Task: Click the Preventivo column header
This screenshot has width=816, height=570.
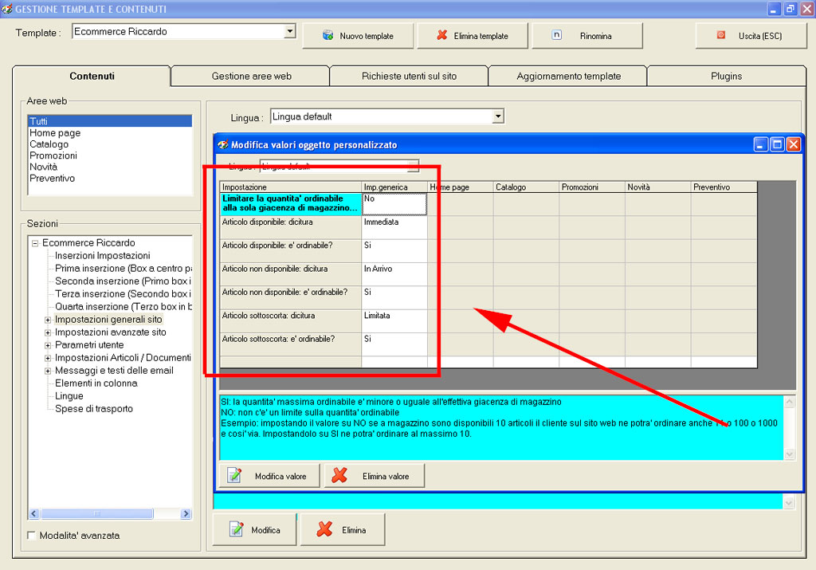Action: [724, 187]
